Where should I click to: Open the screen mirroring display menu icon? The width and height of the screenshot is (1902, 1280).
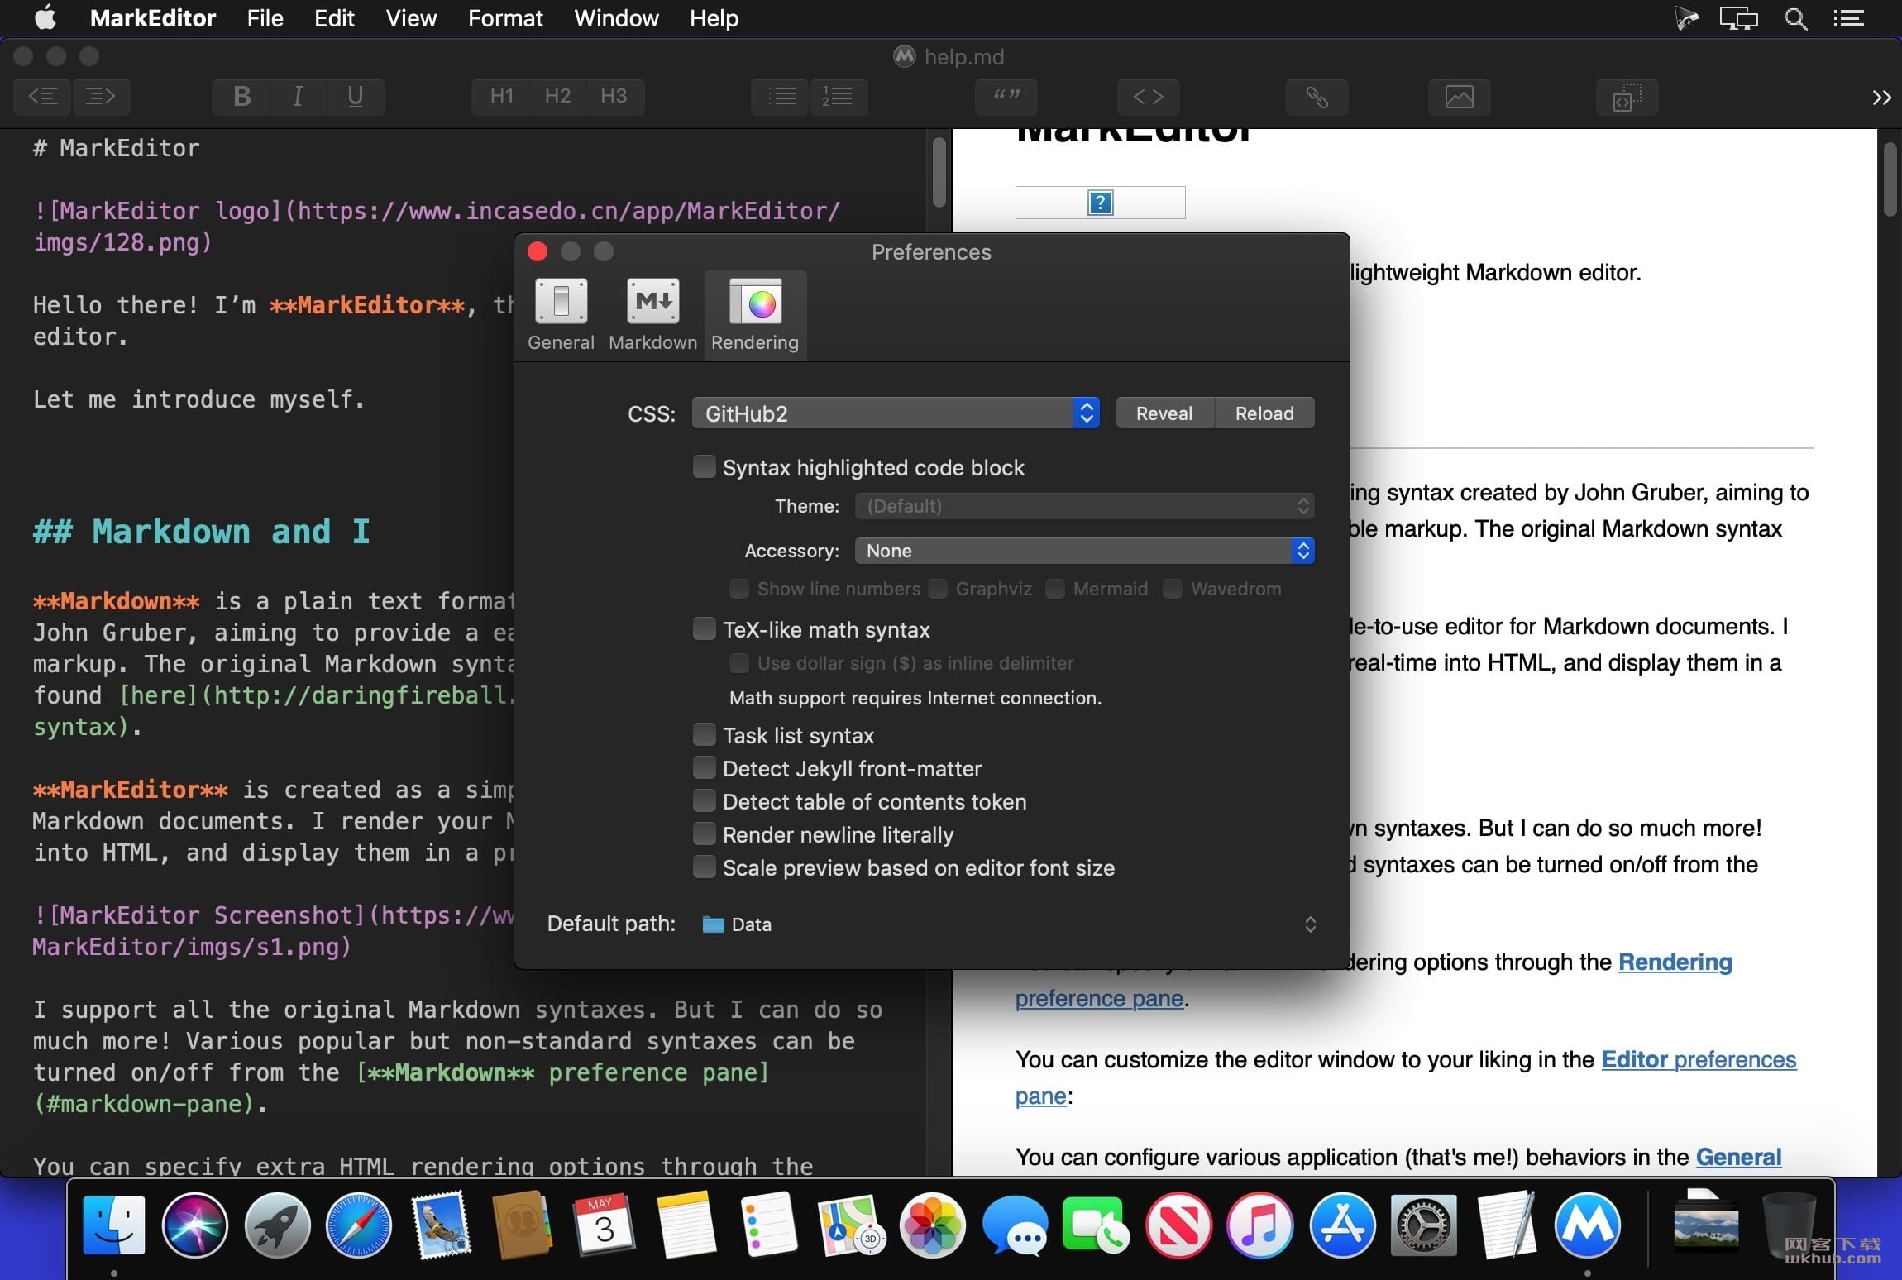1738,18
